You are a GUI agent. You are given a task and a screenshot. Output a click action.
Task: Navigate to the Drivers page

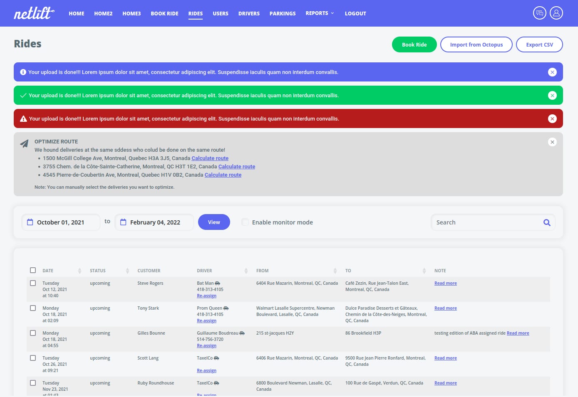(x=249, y=14)
